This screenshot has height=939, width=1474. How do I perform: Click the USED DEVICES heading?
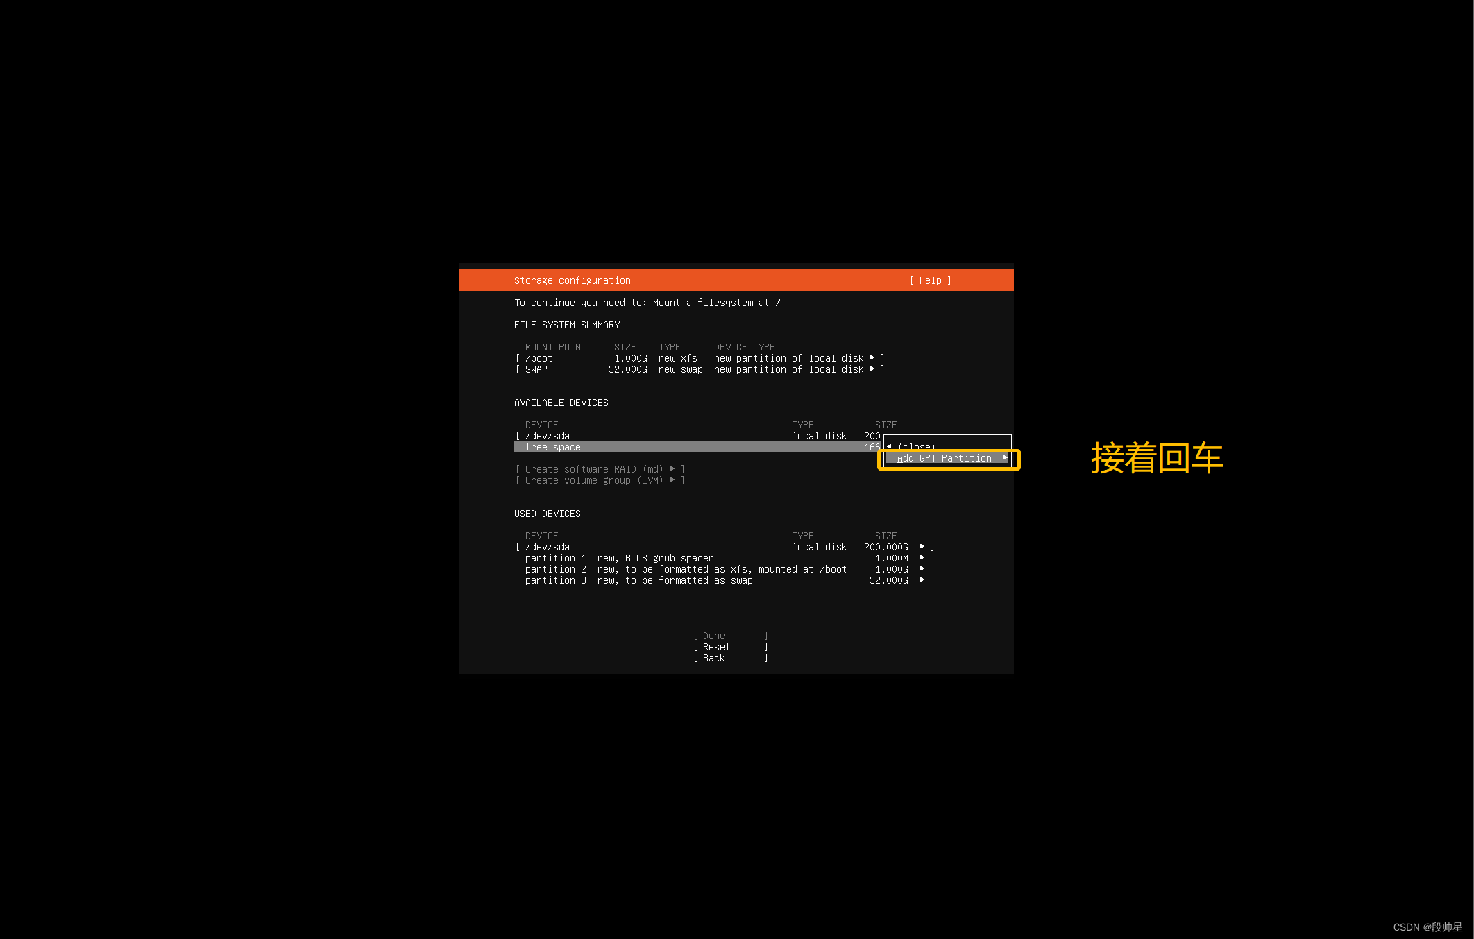(548, 514)
